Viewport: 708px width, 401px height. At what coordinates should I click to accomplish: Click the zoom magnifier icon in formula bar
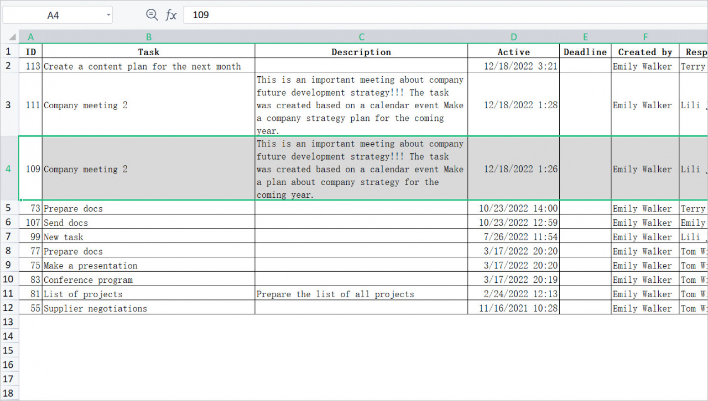pyautogui.click(x=152, y=15)
